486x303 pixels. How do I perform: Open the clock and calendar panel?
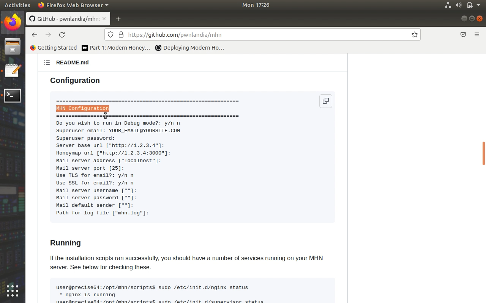point(256,5)
